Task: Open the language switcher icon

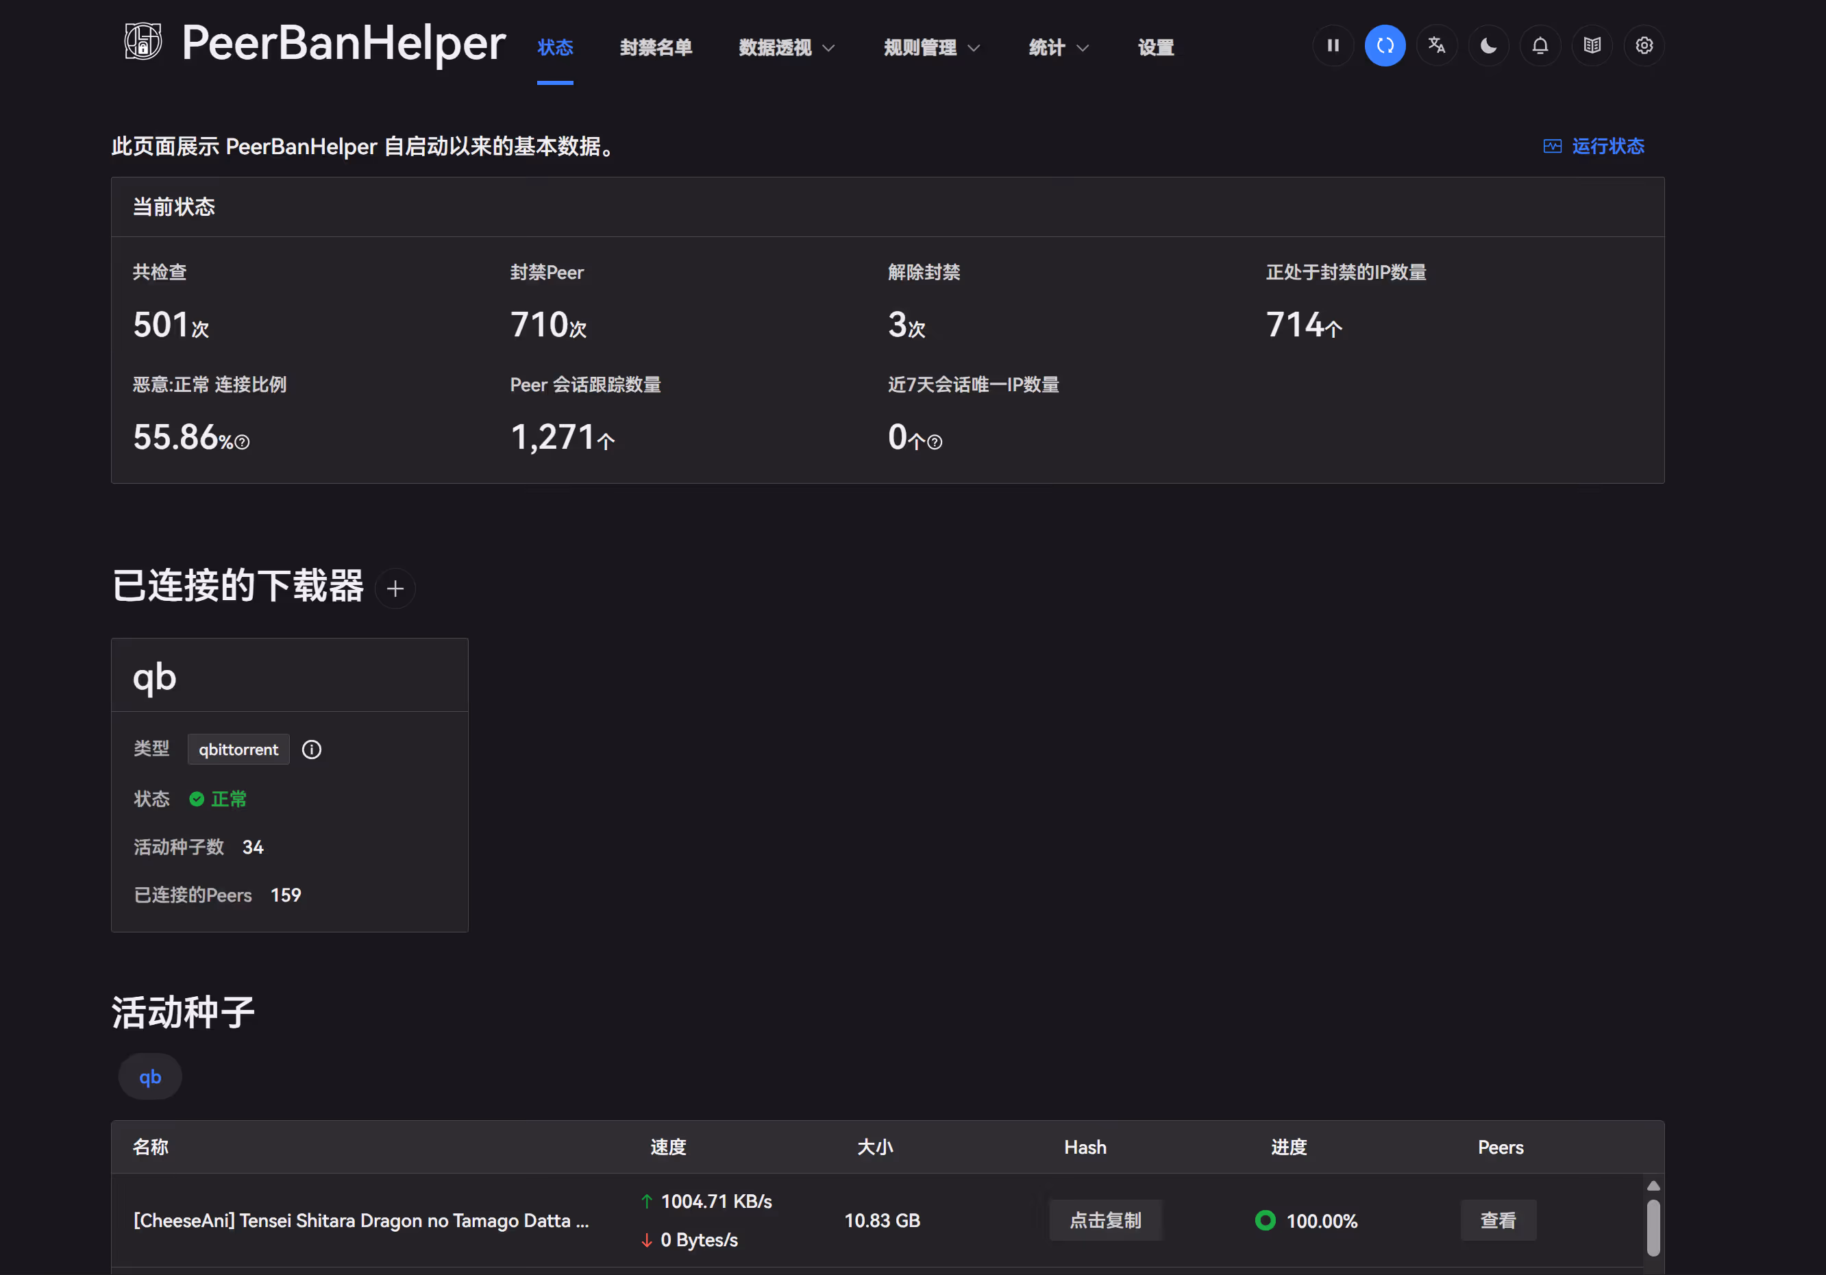Action: (x=1436, y=45)
